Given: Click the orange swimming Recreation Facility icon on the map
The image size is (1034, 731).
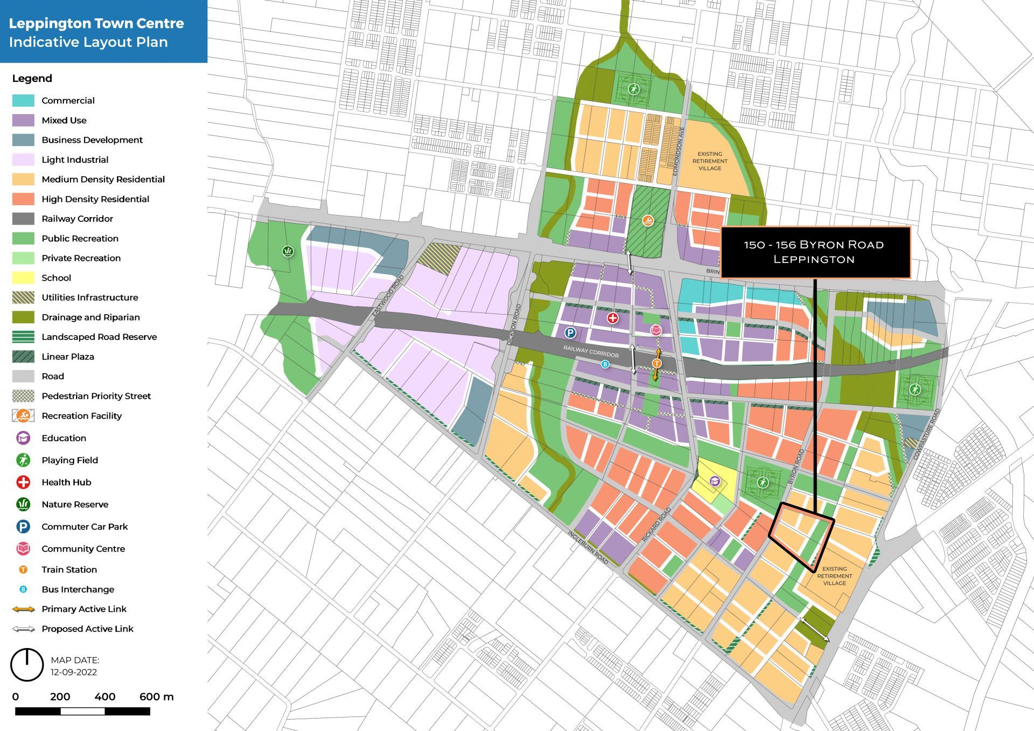Looking at the screenshot, I should coord(648,221).
